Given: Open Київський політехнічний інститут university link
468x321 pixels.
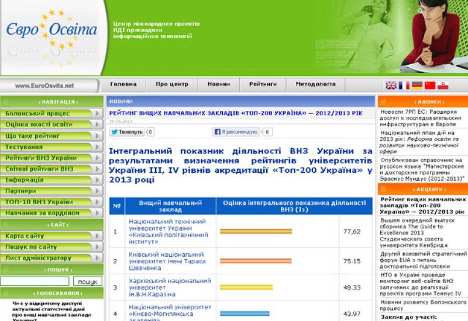Looking at the screenshot, I should (168, 231).
